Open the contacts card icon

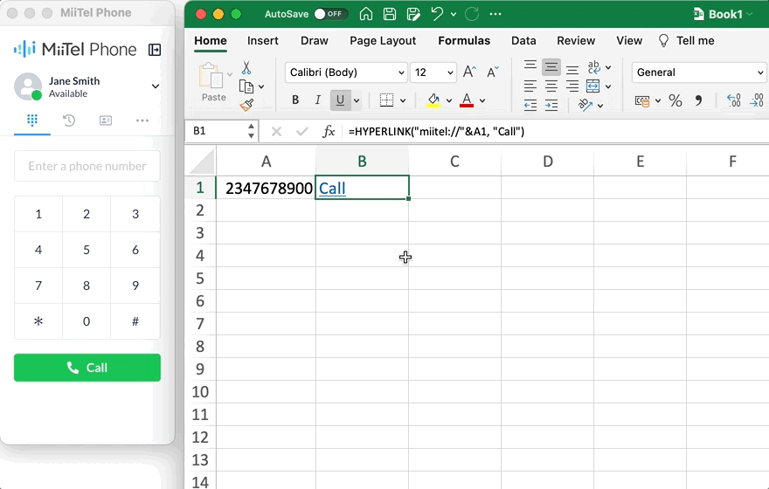point(106,121)
